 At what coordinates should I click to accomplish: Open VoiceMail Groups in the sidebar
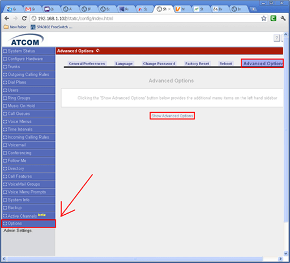pos(29,184)
